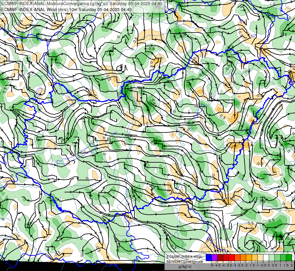Click the legend text MoistureConvergence
Screen dimensions: 295x271
185,262
